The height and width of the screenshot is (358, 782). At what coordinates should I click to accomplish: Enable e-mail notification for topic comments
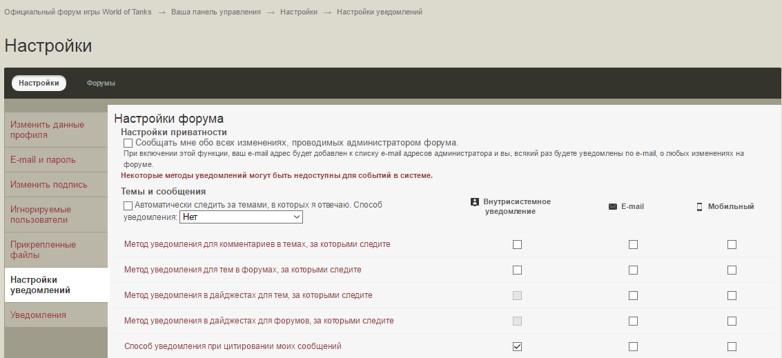coord(633,244)
